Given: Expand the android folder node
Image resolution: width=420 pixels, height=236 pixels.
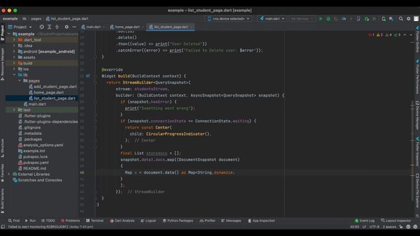Looking at the screenshot, I should click(14, 51).
